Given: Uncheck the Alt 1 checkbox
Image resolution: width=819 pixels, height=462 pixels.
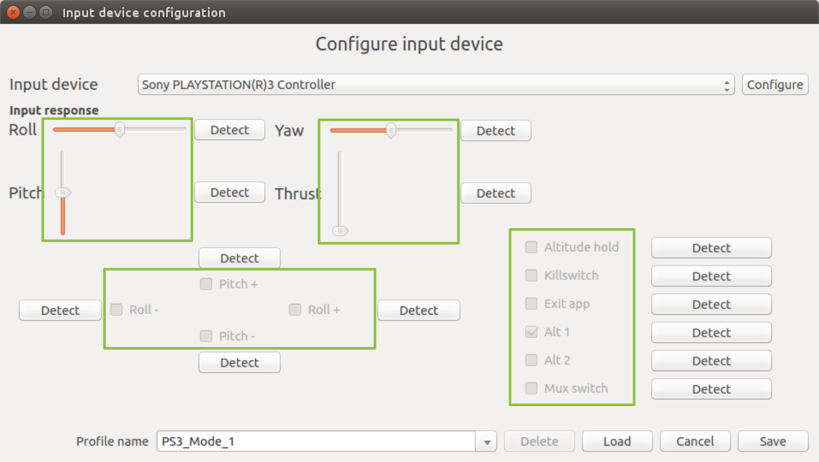Looking at the screenshot, I should (x=531, y=332).
